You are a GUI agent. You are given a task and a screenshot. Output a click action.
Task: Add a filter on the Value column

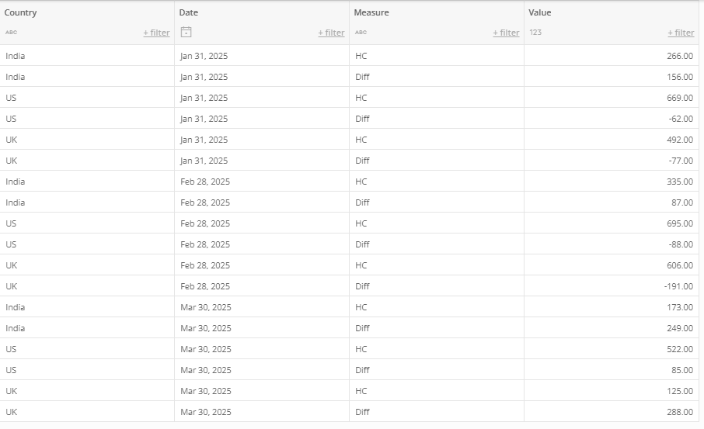(x=681, y=33)
